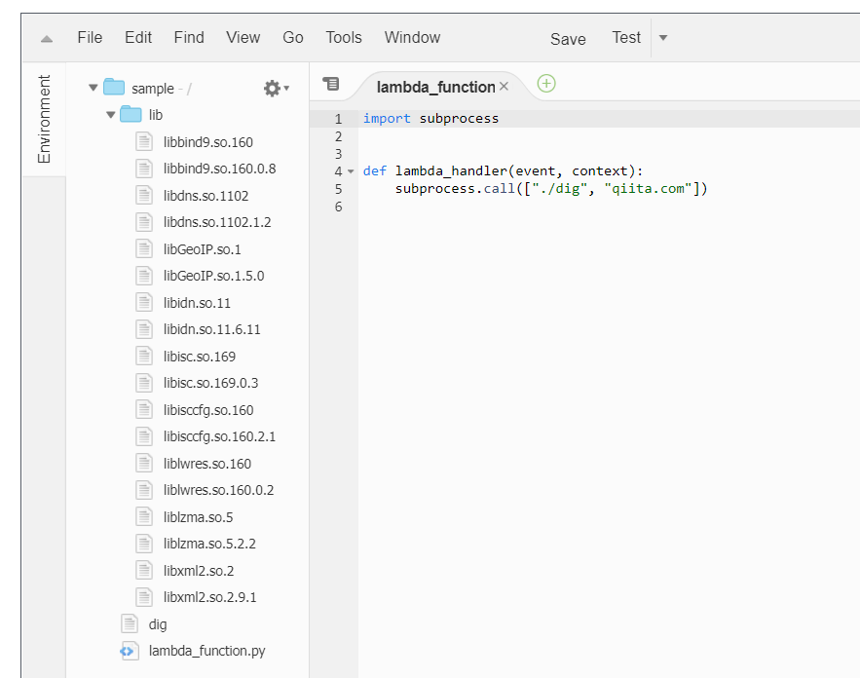Click the collapse menu bar arrow icon
The image size is (860, 678).
pyautogui.click(x=47, y=39)
